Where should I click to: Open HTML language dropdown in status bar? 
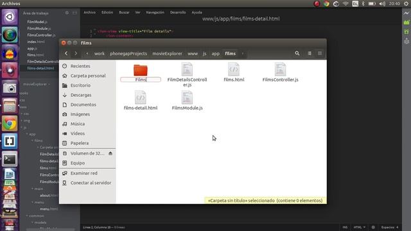(360, 227)
